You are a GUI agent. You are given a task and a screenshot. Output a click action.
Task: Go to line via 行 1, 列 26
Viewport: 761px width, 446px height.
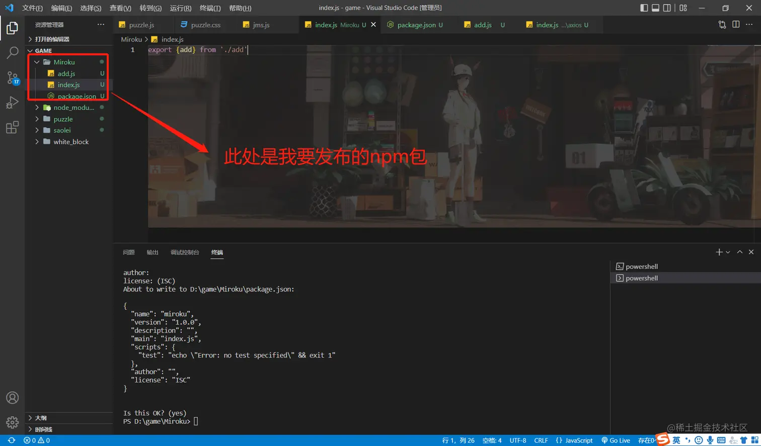click(x=459, y=440)
